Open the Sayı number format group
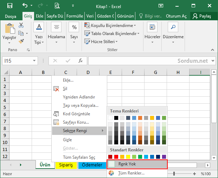The image size is (218, 178). click(x=74, y=33)
